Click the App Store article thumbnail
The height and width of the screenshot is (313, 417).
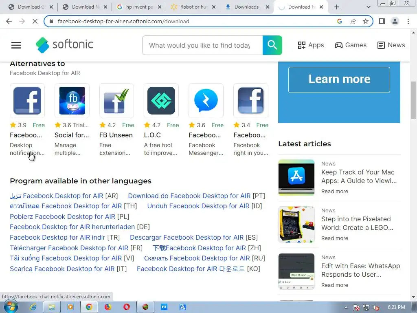click(296, 178)
